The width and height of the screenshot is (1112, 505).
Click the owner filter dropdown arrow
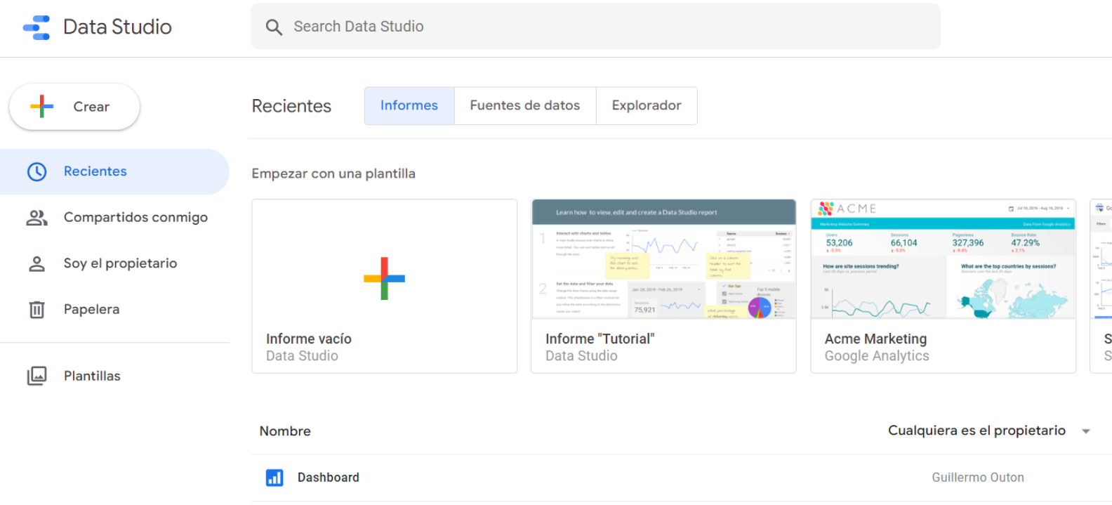pyautogui.click(x=1086, y=431)
